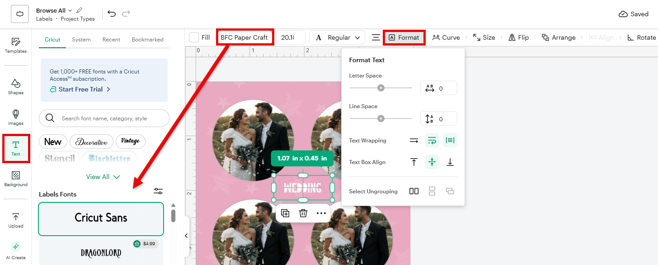Collapse the left font panel
Screen dimensions: 658x265
pos(187,235)
